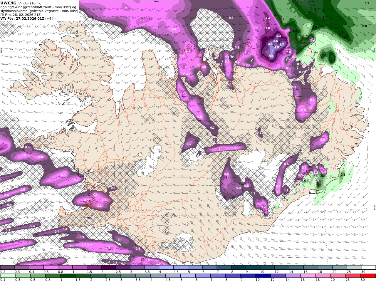Click the 2.4 rain value on the map
Screen dimensions: 376x282
(x=303, y=43)
